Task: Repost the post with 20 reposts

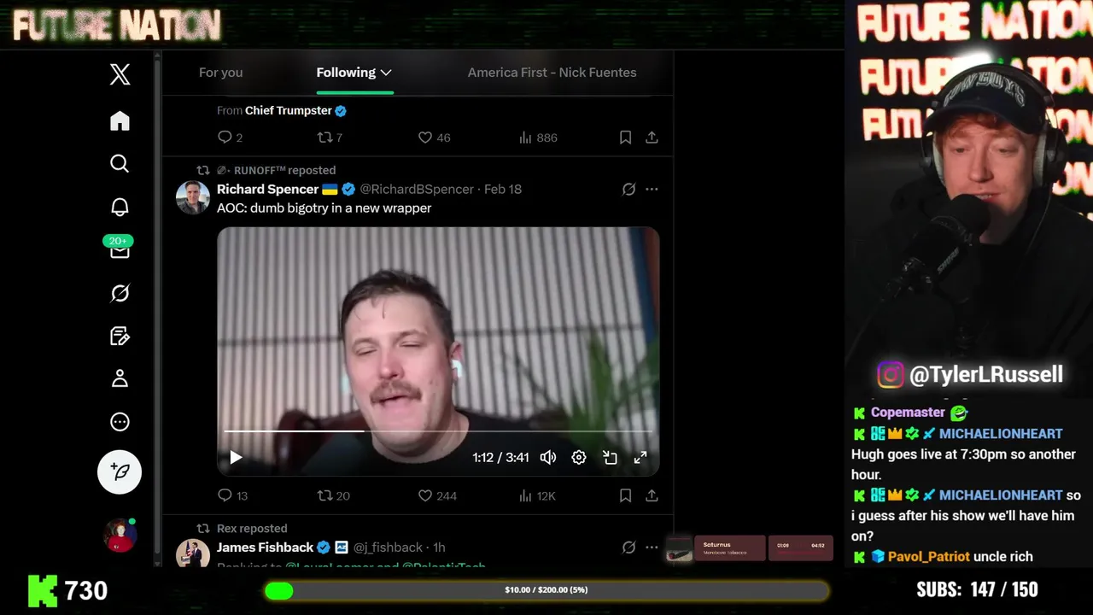Action: (333, 495)
